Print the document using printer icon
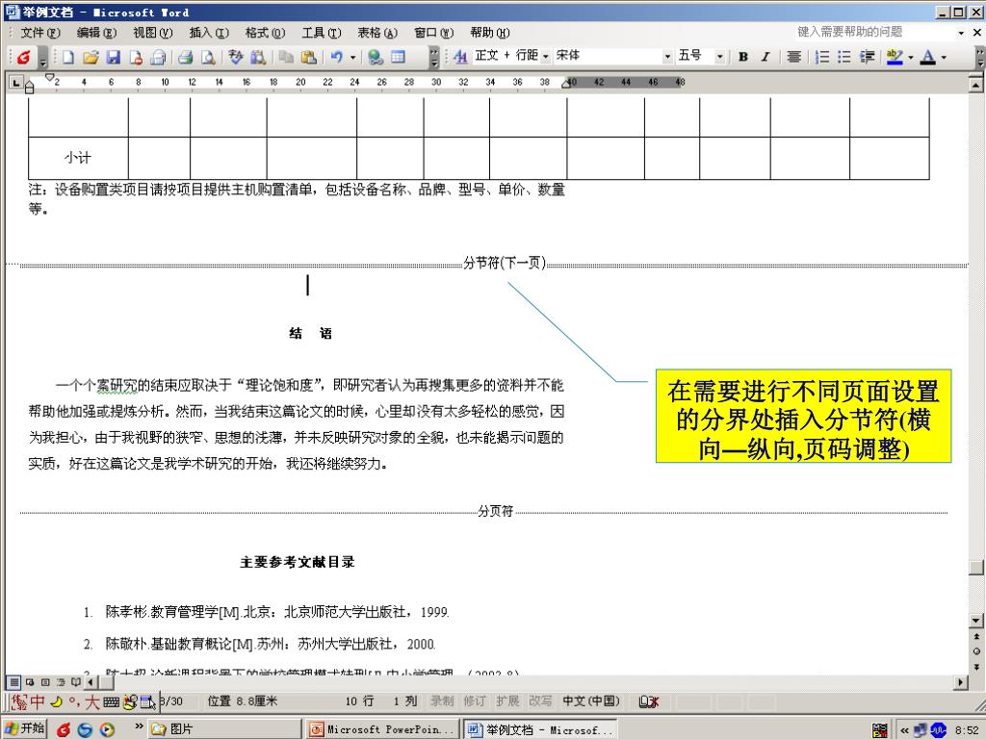This screenshot has height=739, width=986. coord(185,57)
